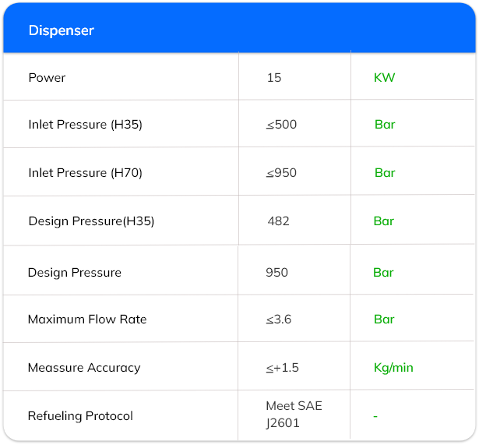The width and height of the screenshot is (479, 445).
Task: Click the Meet SAE J2601 text
Action: (x=294, y=415)
